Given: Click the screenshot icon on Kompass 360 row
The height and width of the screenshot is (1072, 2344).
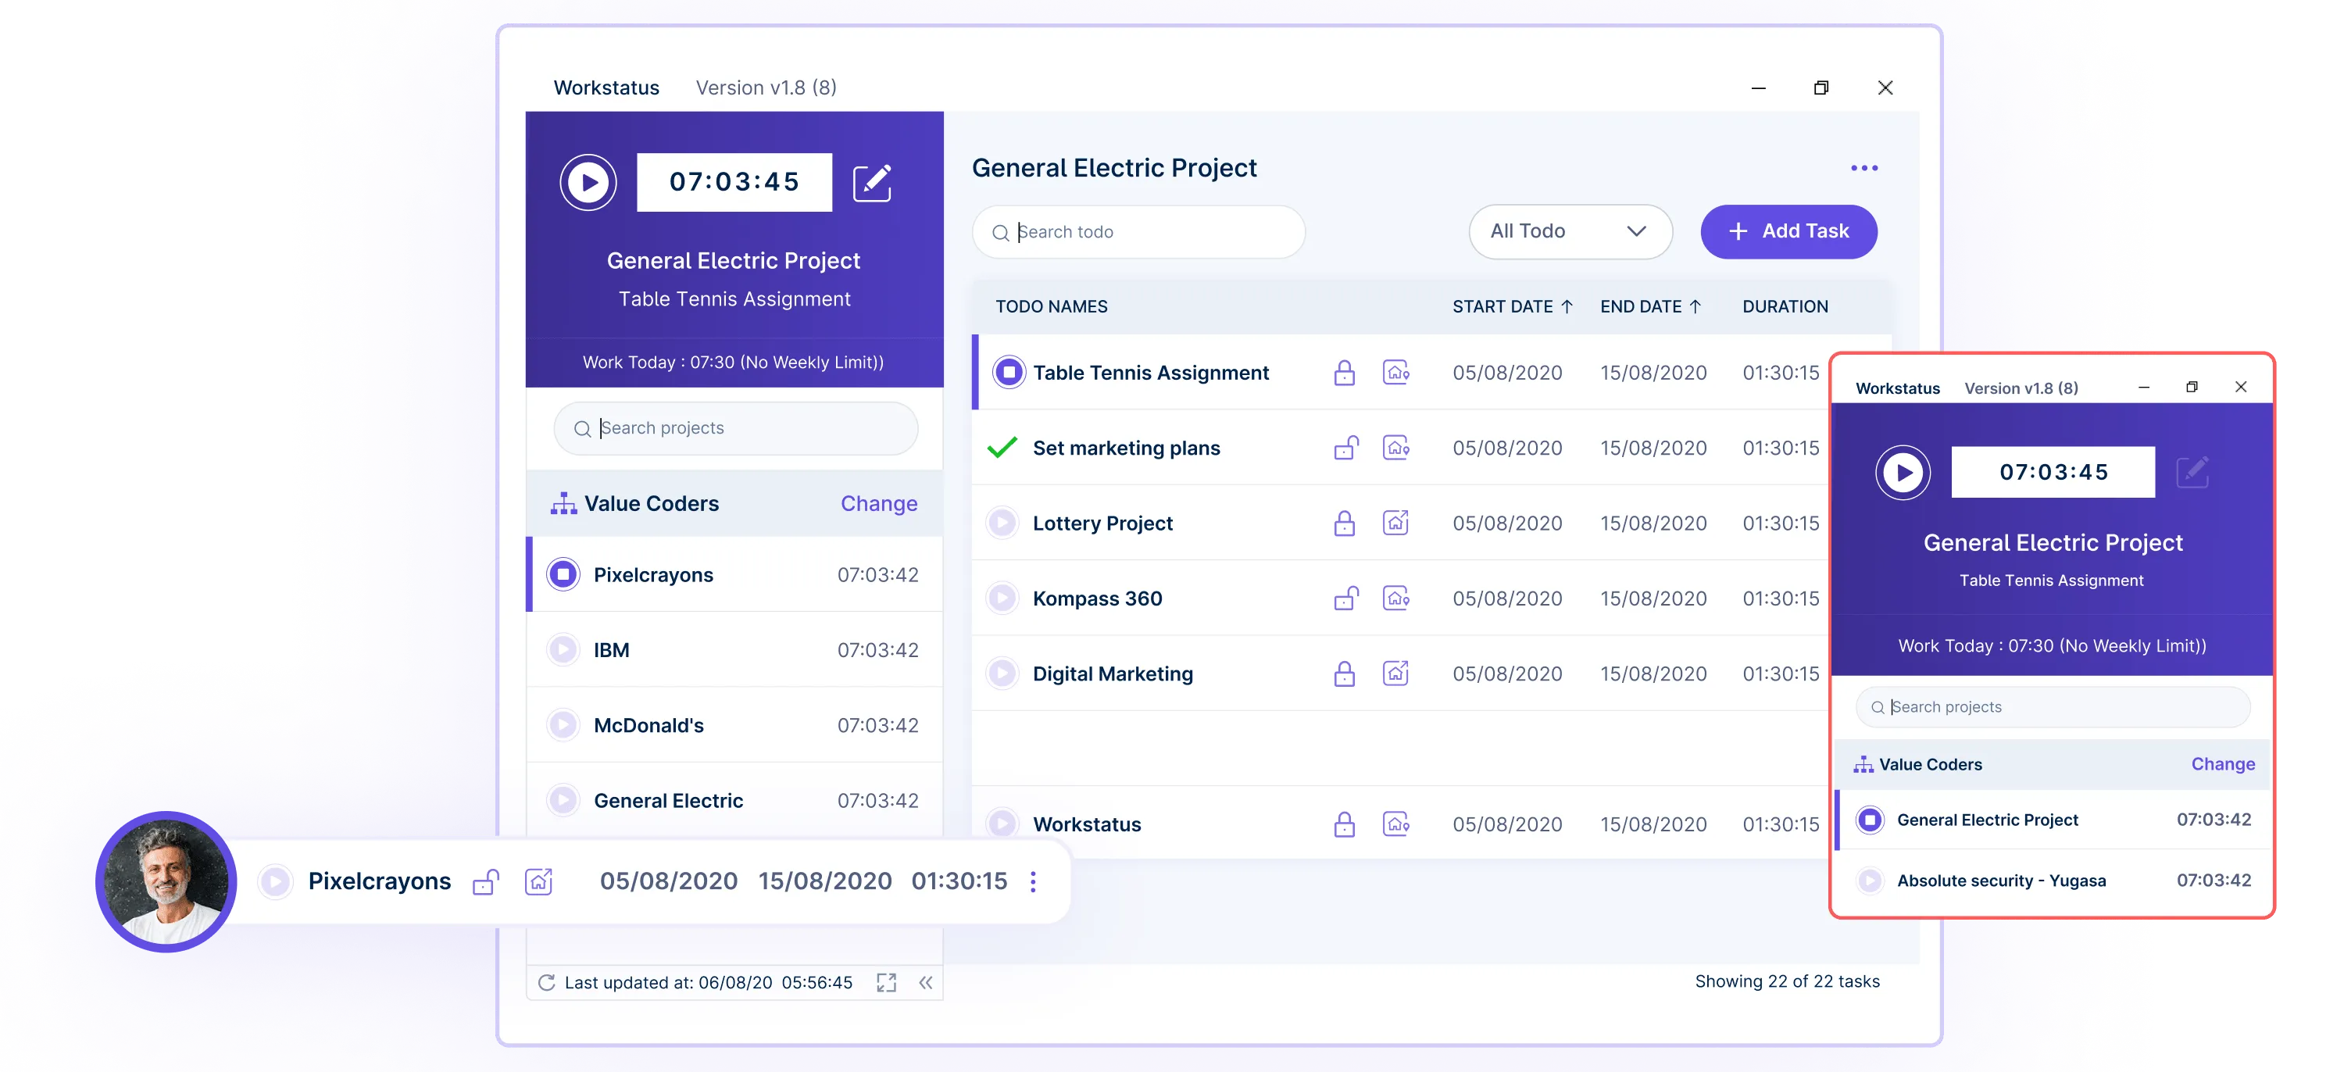Looking at the screenshot, I should [x=1393, y=596].
